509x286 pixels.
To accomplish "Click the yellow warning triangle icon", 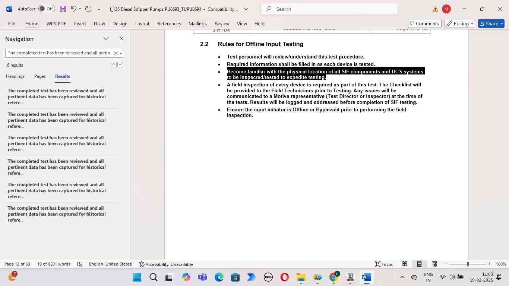I will pos(435,9).
